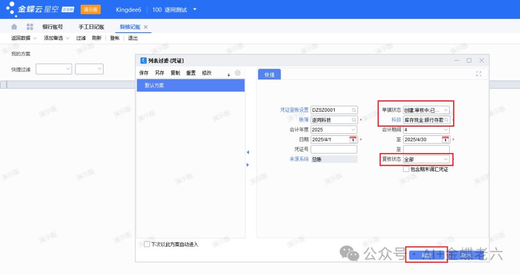Viewport: 520px width, 275px height.
Task: Click the 凭证号 start input field
Action: [x=334, y=149]
